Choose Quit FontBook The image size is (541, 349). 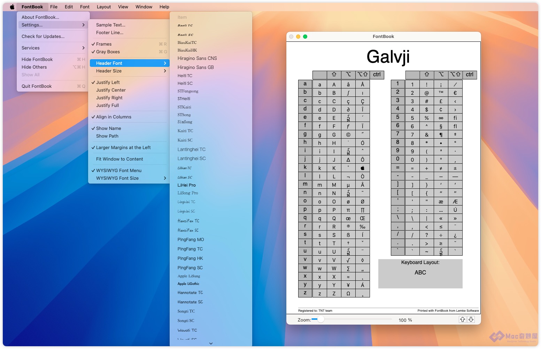(53, 86)
